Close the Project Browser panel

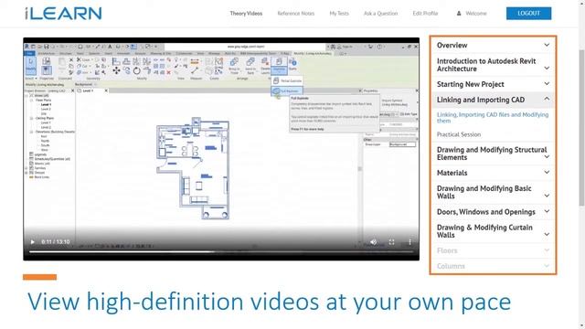(73, 90)
